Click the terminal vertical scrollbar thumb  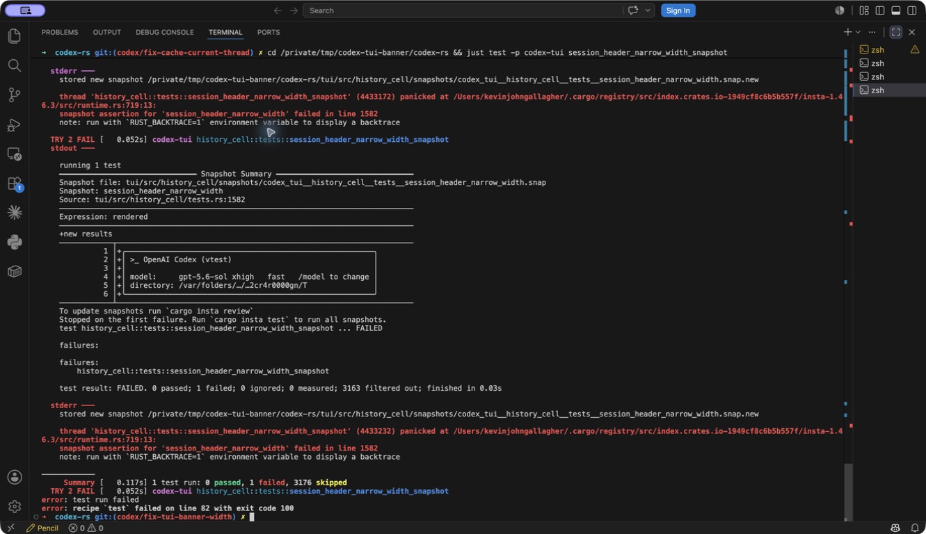848,491
